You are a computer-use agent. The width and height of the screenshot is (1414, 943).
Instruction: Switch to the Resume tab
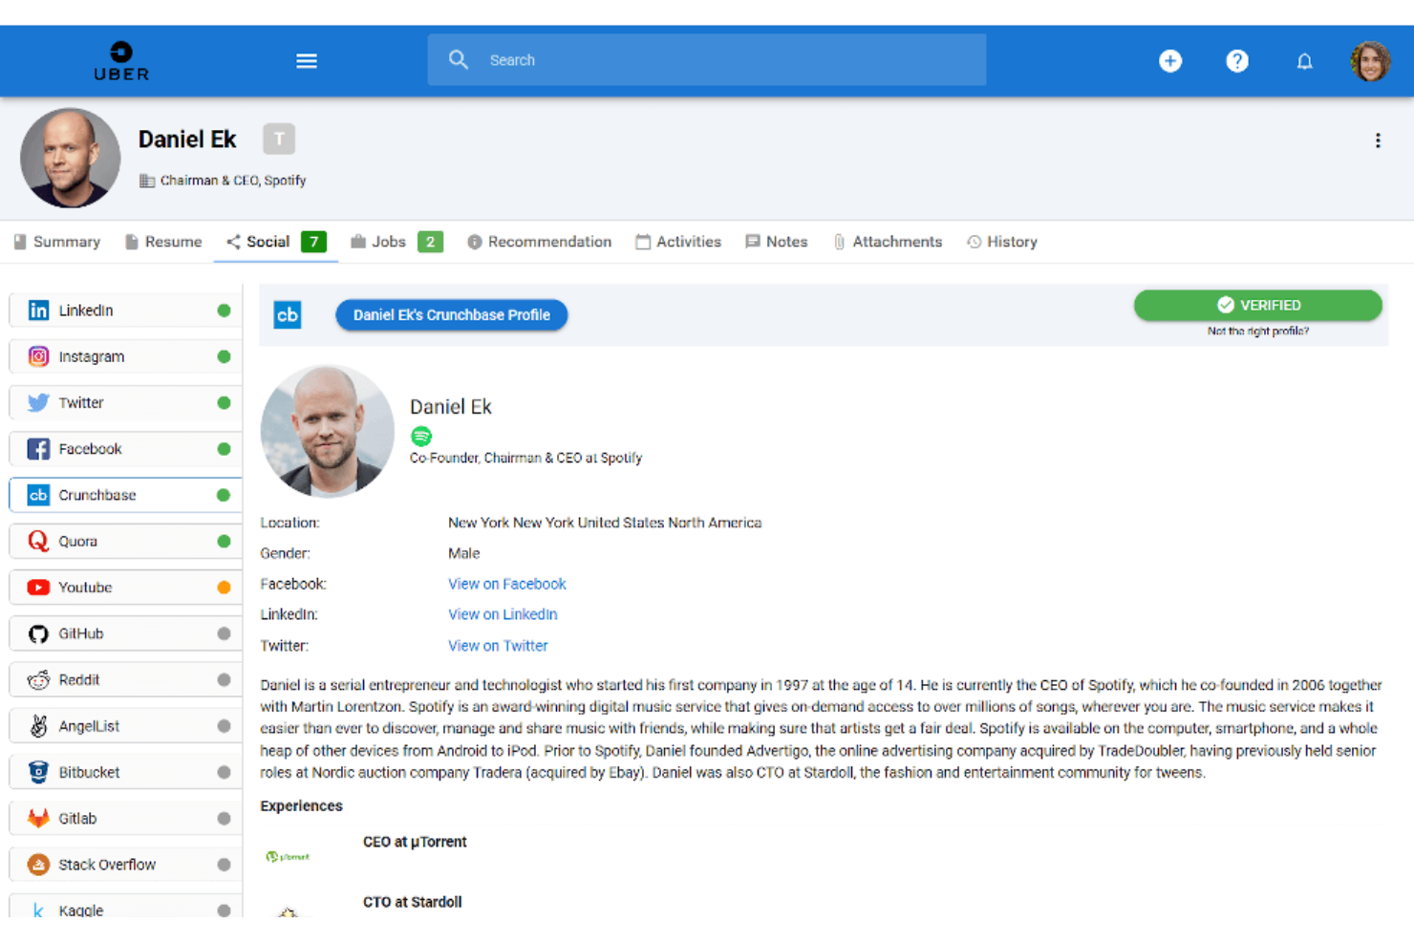click(163, 242)
